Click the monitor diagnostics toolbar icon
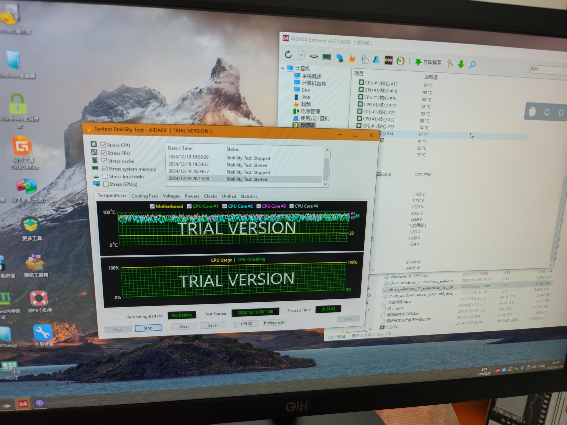567x425 pixels. [340, 58]
